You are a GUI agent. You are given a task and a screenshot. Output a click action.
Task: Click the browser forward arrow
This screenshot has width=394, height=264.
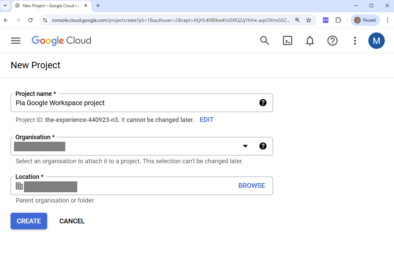(18, 20)
